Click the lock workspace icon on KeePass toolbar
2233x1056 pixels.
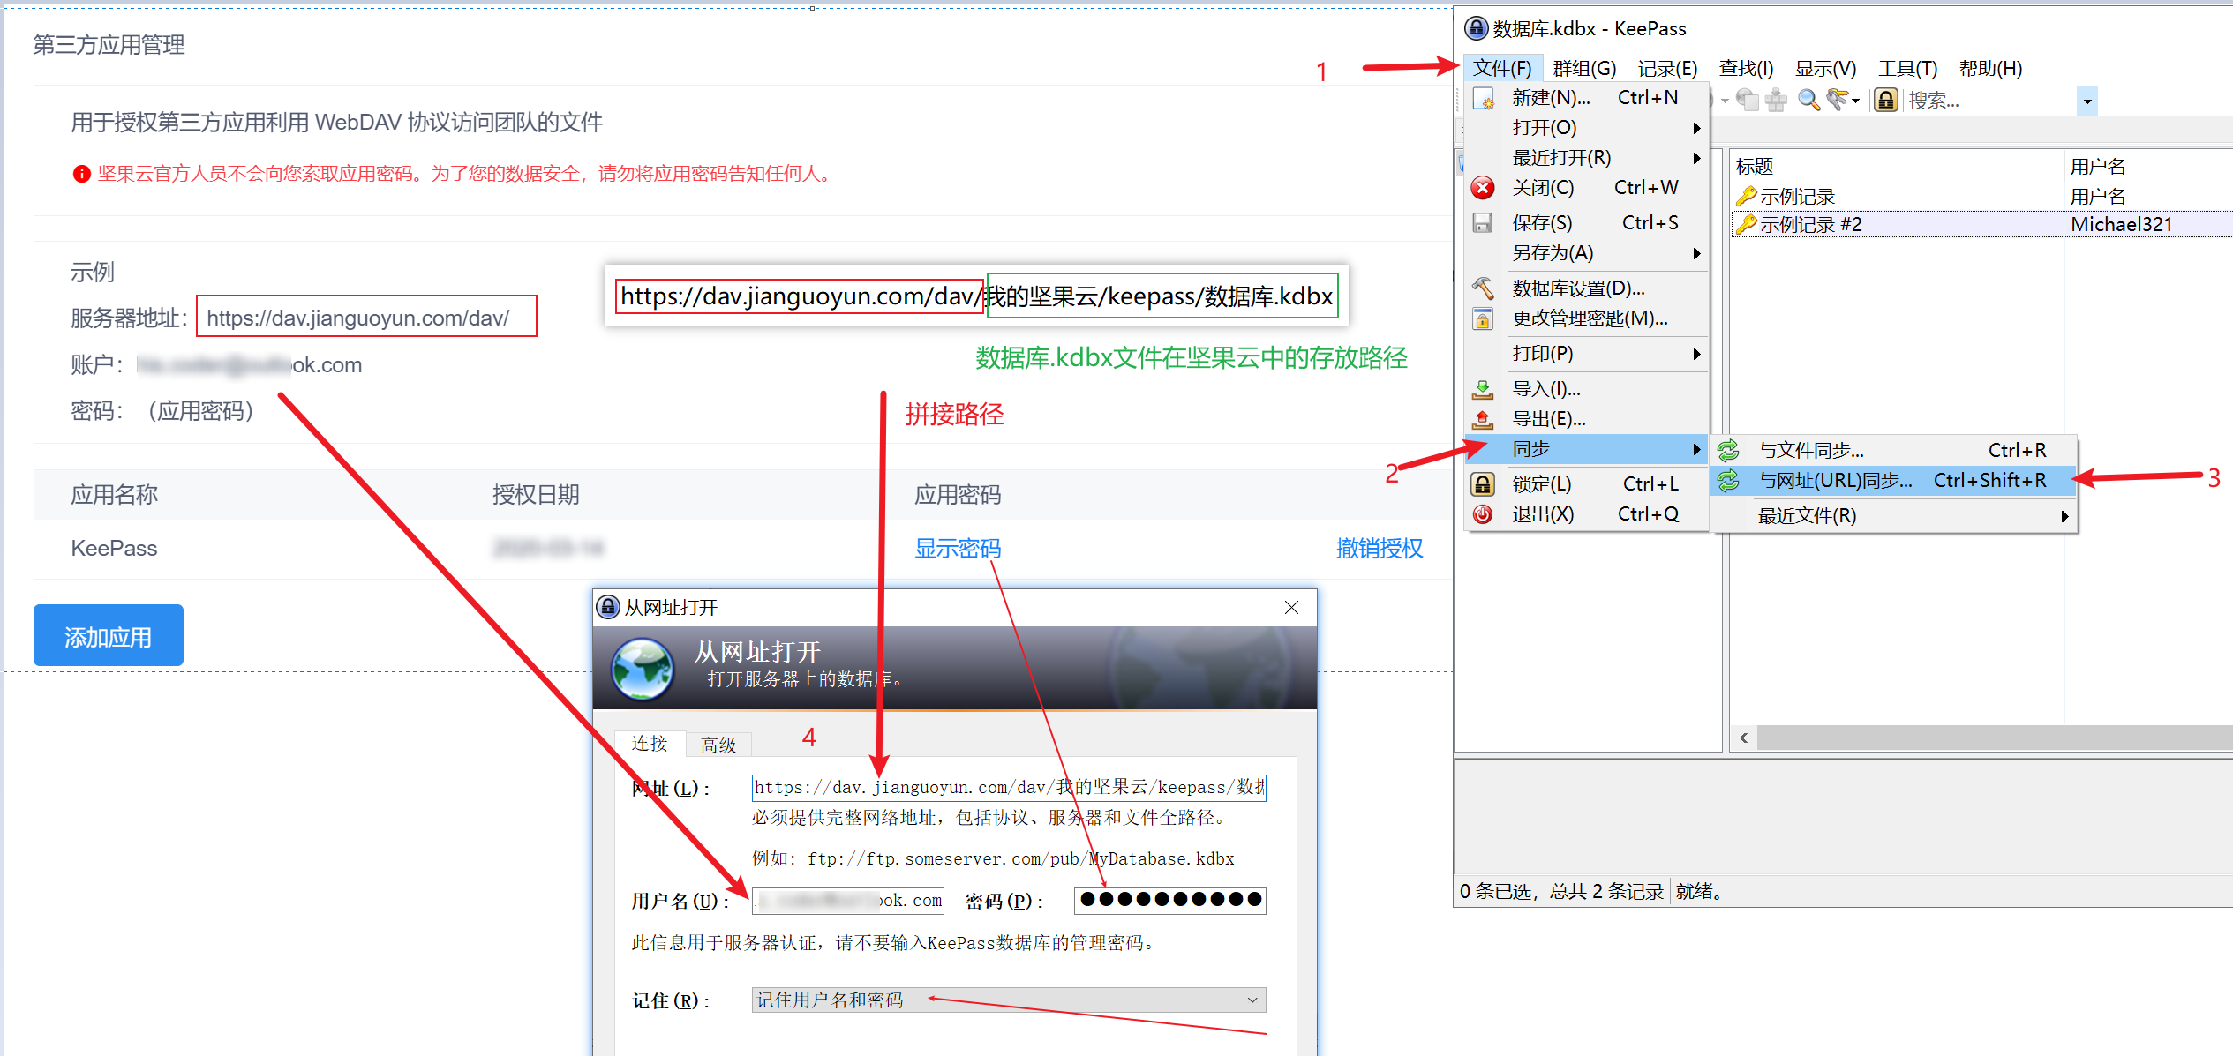[1886, 99]
